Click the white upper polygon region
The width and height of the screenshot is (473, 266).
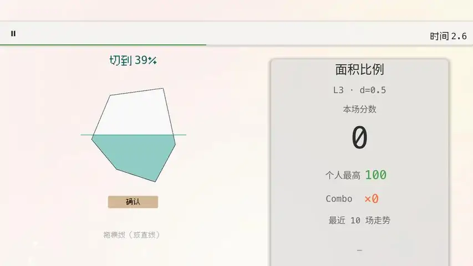pyautogui.click(x=134, y=113)
